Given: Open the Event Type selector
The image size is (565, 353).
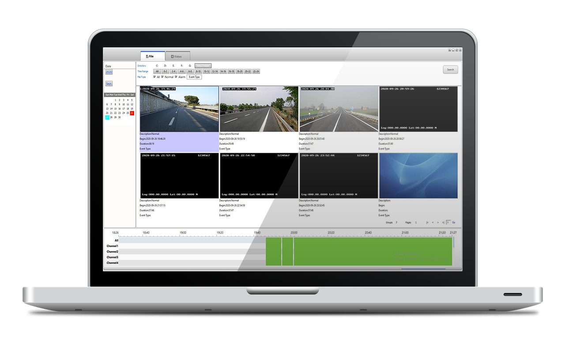Looking at the screenshot, I should tap(194, 77).
